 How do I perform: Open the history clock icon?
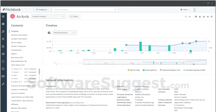pos(3,39)
